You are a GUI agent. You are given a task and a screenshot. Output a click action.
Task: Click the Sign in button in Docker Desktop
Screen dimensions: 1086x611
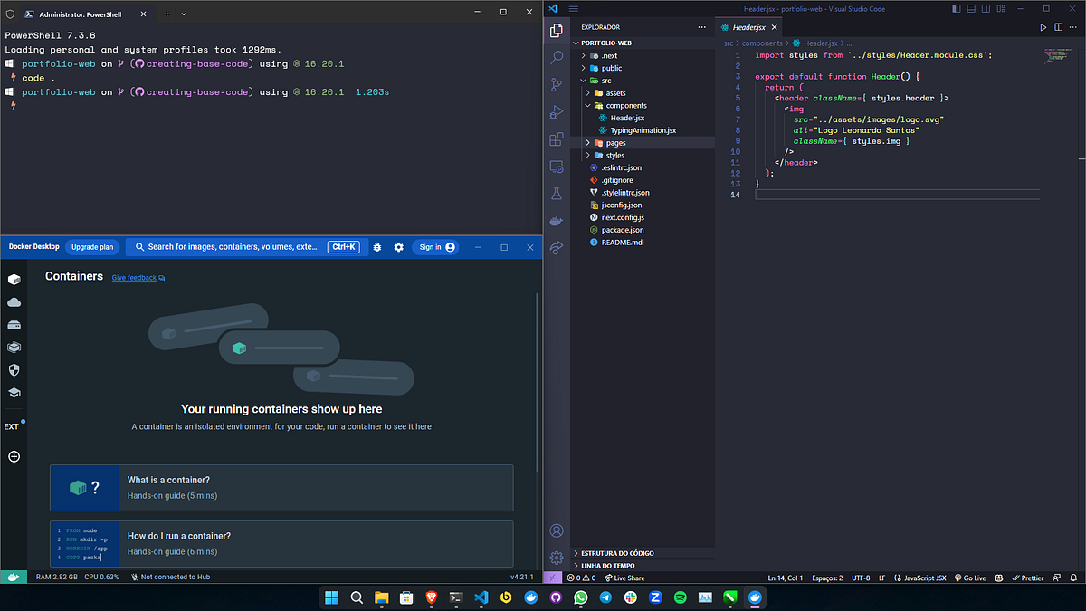434,246
